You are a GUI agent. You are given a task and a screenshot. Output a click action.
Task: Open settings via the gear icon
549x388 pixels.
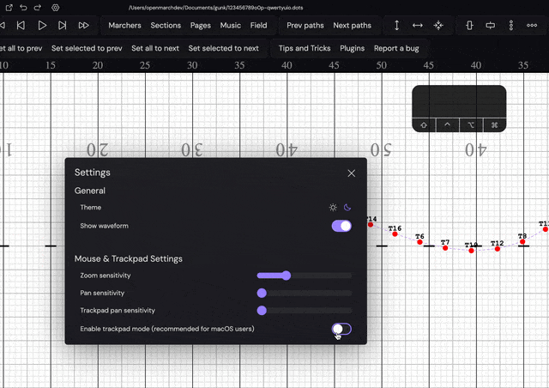(55, 8)
